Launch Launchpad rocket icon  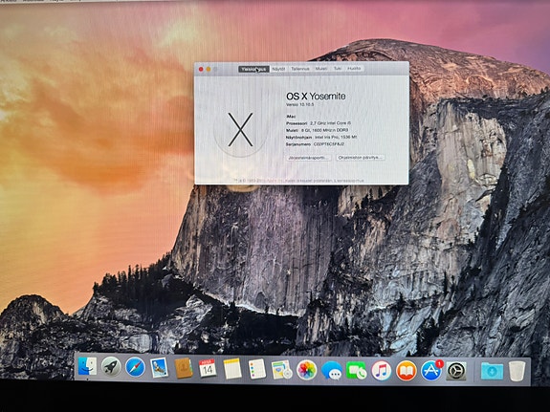click(x=111, y=367)
